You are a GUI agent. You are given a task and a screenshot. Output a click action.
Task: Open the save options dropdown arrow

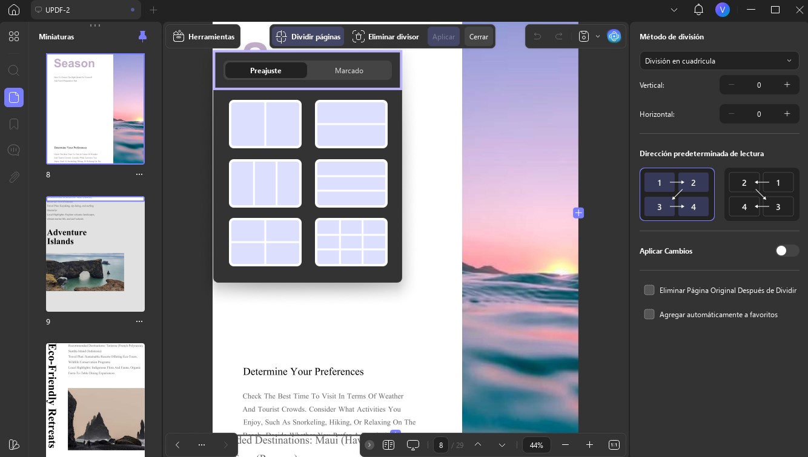(x=598, y=36)
